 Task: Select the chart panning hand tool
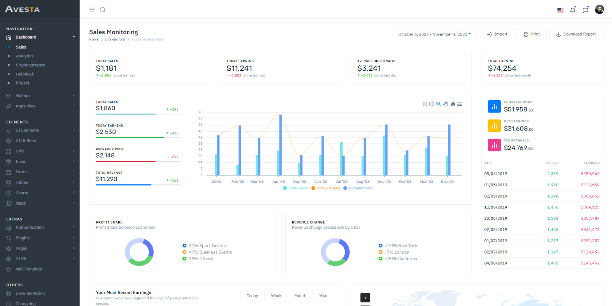(446, 104)
